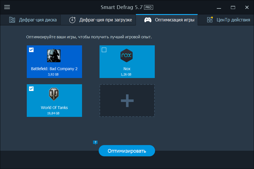The width and height of the screenshot is (254, 169).
Task: Click the Action Center grid icon
Action: [x=210, y=20]
